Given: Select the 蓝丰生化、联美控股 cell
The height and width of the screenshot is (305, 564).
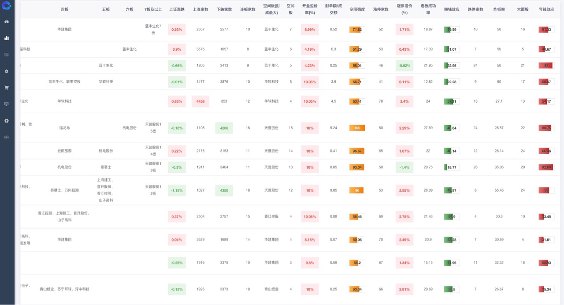Looking at the screenshot, I should coord(64,82).
